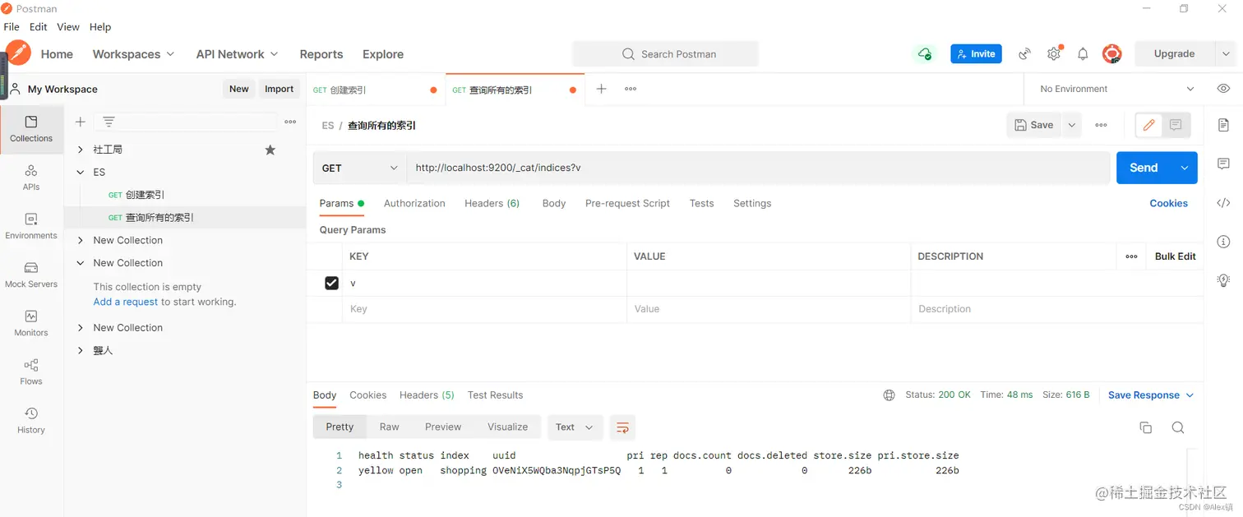Open the environment quick look eye icon

pos(1223,89)
